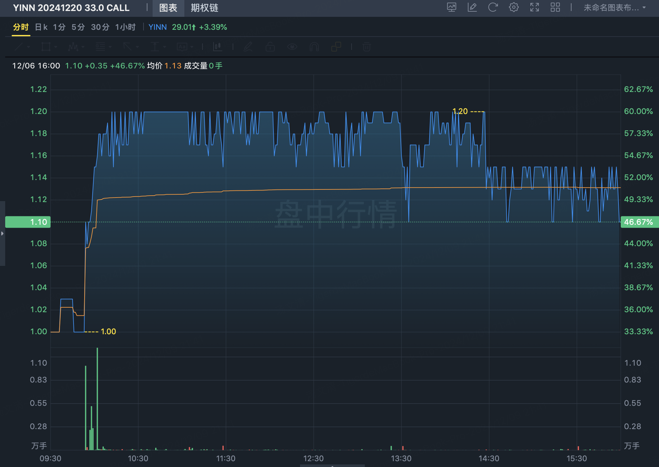Open chart settings gear icon
The height and width of the screenshot is (467, 659).
[514, 7]
